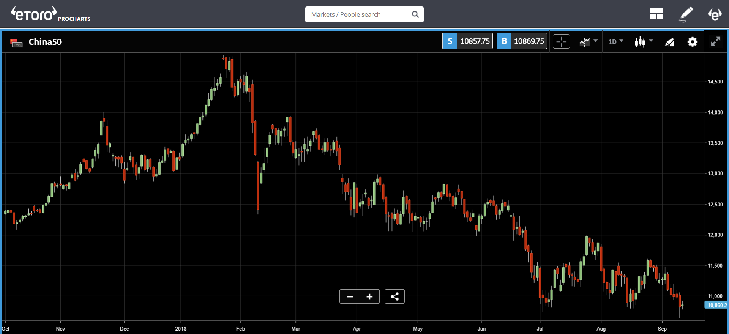
Task: Open the candlestick chart type dropdown
Action: click(x=644, y=41)
